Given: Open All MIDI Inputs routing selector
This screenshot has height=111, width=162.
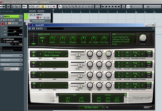Looking at the screenshot, I should point(12,39).
